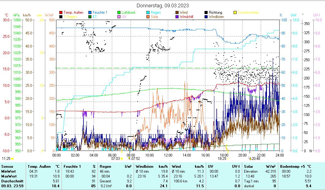
Task: Click the chart title Donnerstag, 09.03.2023
Action: click(162, 5)
